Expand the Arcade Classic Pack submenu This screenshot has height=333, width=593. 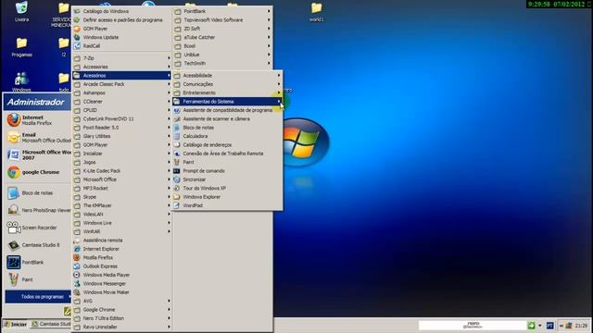point(121,84)
